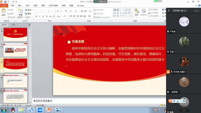Click the Reset (重设) slide button

pos(29,14)
